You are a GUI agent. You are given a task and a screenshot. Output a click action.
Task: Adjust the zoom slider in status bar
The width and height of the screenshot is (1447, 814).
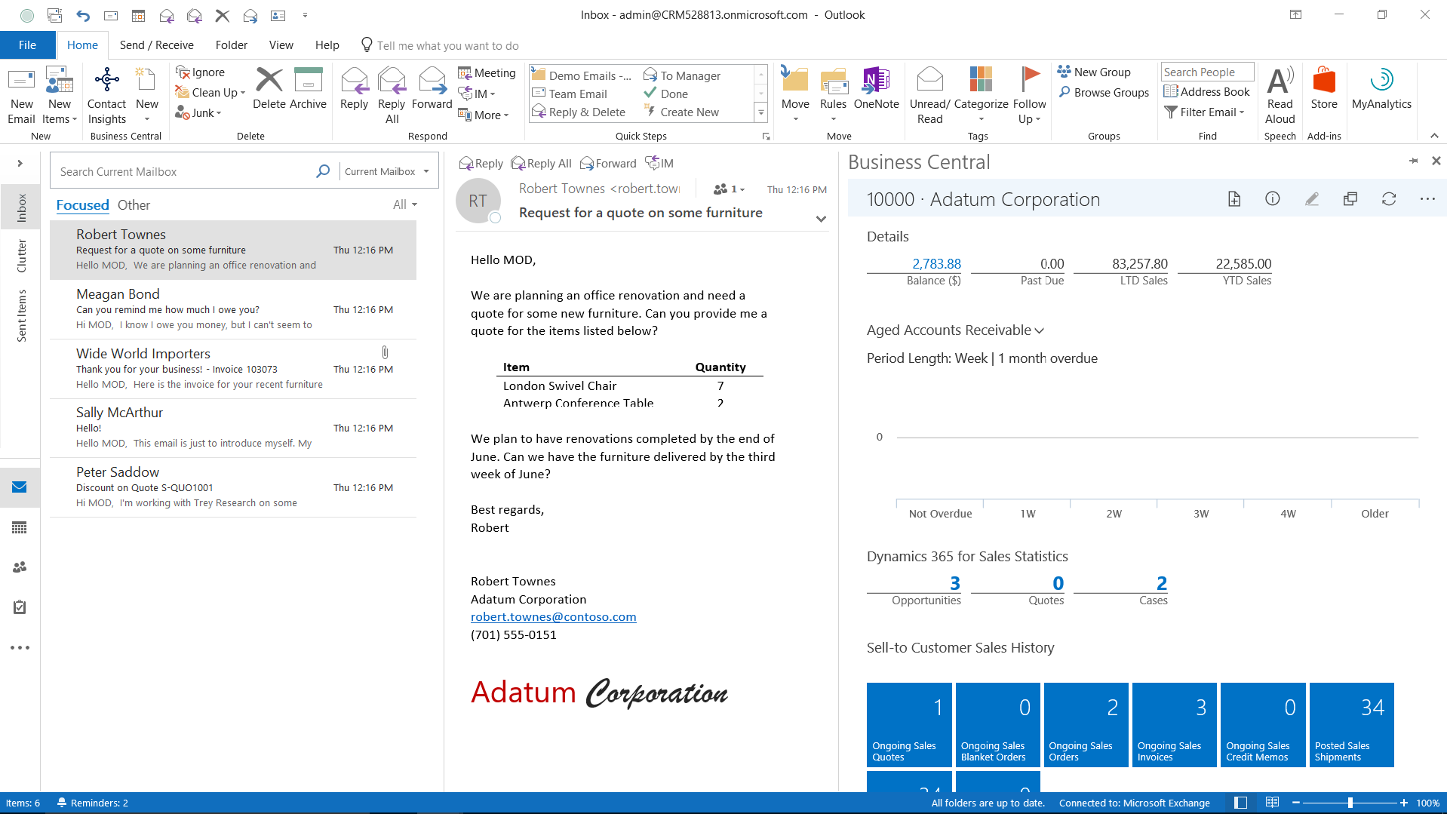click(x=1350, y=803)
